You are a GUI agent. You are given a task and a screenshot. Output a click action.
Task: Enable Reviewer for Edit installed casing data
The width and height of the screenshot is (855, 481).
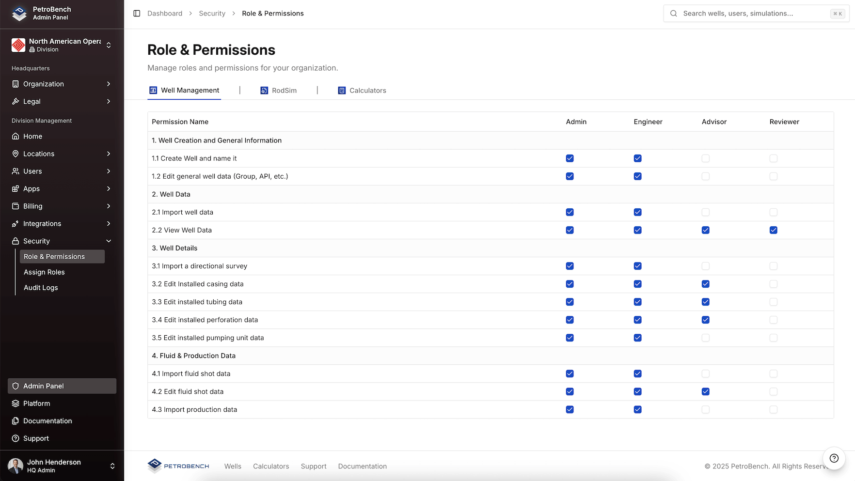coord(773,284)
